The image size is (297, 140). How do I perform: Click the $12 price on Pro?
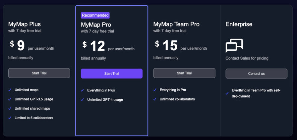coord(94,46)
